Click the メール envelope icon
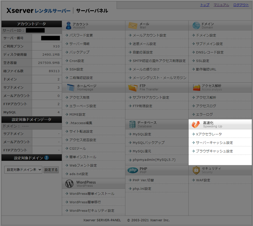The image size is (253, 226). (133, 25)
